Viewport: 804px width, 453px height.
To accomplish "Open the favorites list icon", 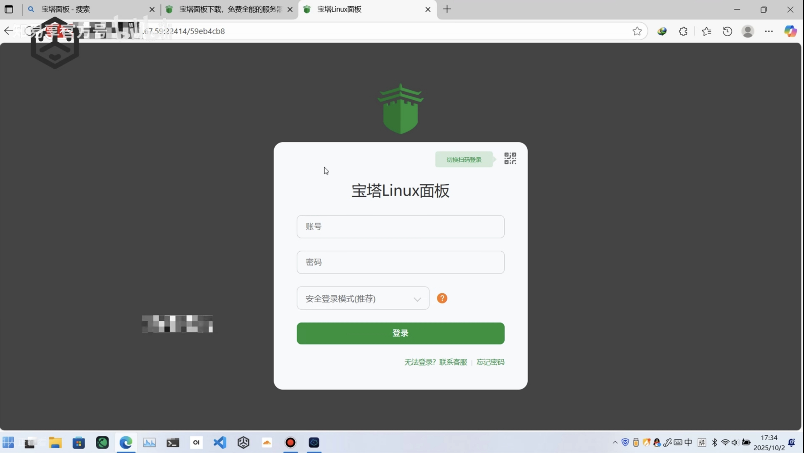I will click(706, 31).
